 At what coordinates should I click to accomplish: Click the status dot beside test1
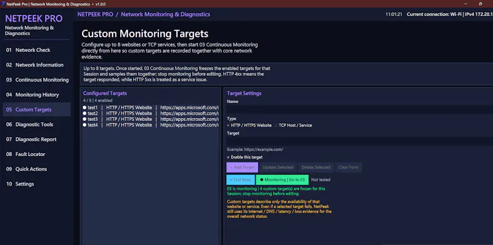(84, 108)
